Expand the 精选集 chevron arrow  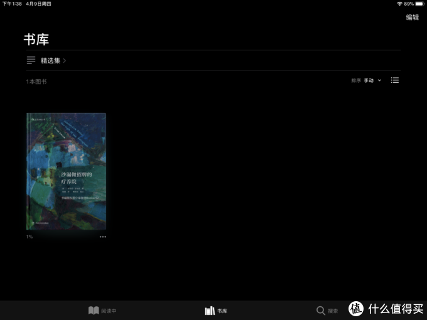[x=65, y=60]
